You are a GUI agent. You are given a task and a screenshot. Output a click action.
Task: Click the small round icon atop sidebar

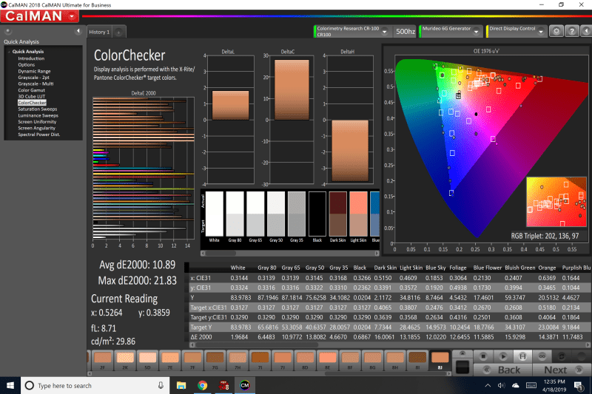pos(7,31)
